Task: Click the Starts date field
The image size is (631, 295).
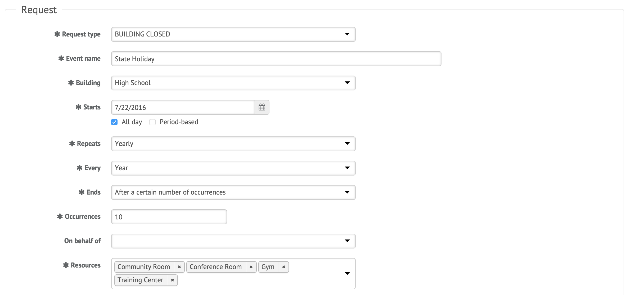Action: 183,107
